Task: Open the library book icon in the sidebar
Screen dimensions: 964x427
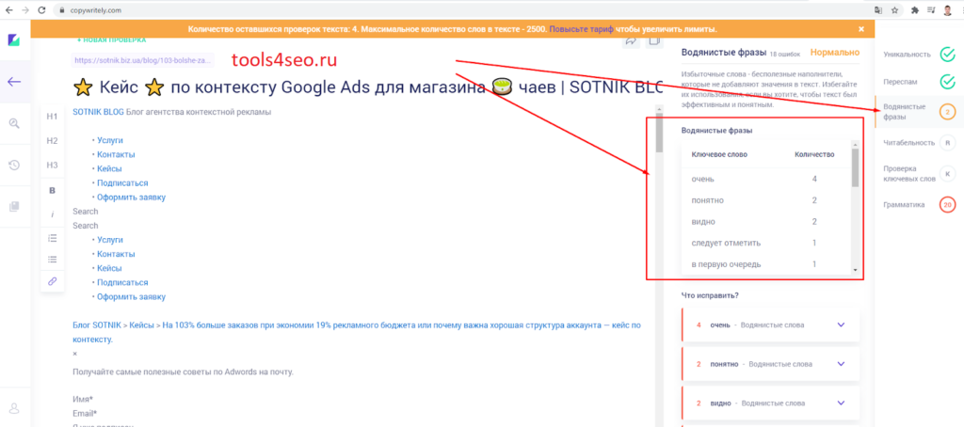Action: (x=14, y=206)
